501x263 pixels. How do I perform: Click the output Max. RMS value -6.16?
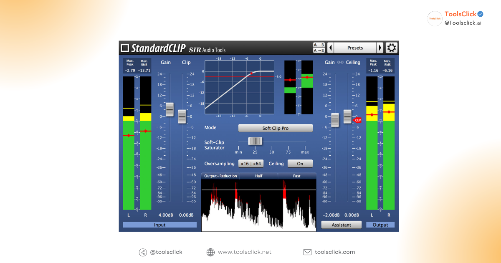(x=388, y=70)
